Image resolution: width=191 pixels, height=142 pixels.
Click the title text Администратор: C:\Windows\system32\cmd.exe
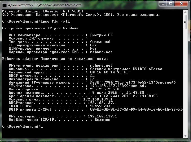click(x=45, y=5)
